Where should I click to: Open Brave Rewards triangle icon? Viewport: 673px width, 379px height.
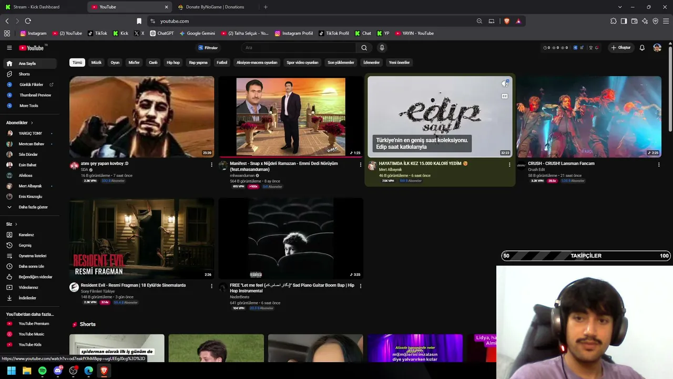point(518,21)
